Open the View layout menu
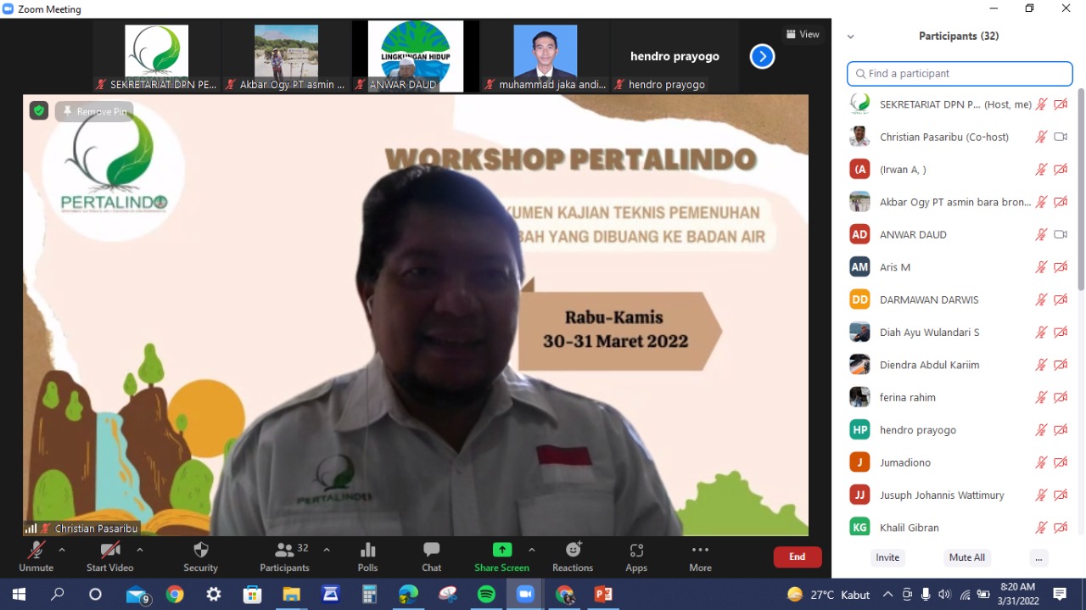The height and width of the screenshot is (610, 1086). coord(802,35)
